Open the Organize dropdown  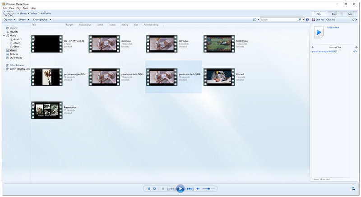click(9, 19)
